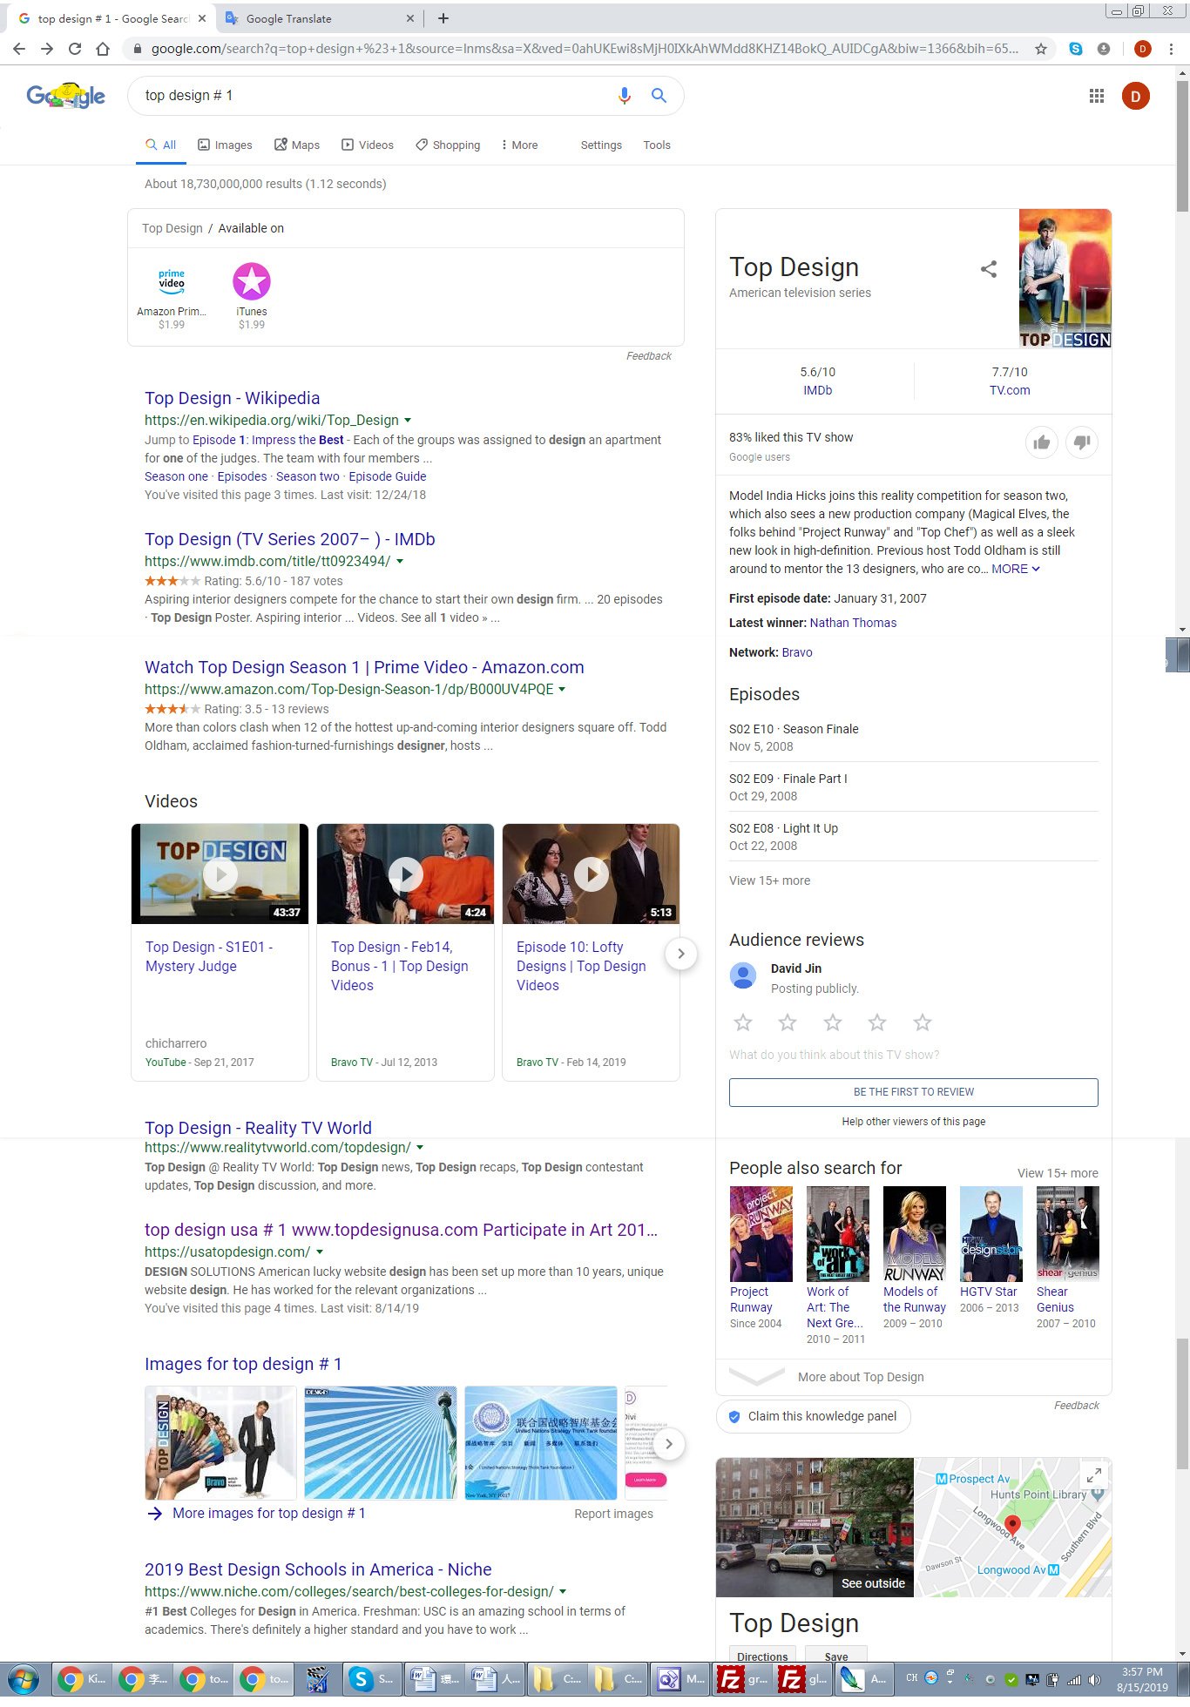Switch to the Images search tab
Screen dimensions: 1190x1707
225,145
